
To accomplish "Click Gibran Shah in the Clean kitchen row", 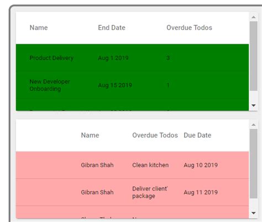I will [97, 165].
